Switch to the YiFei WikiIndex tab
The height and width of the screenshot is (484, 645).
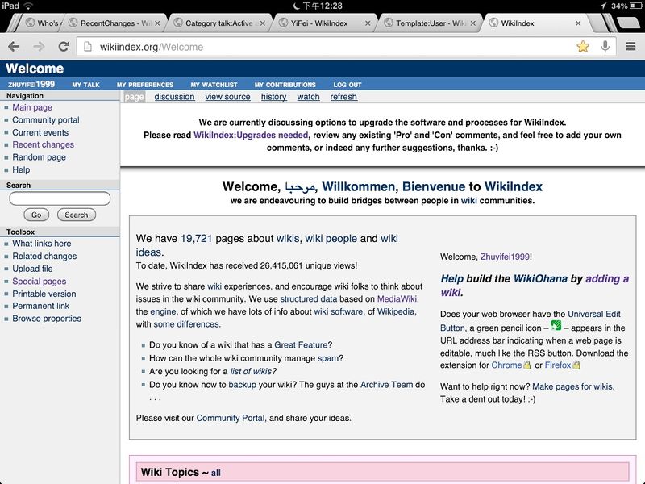319,23
